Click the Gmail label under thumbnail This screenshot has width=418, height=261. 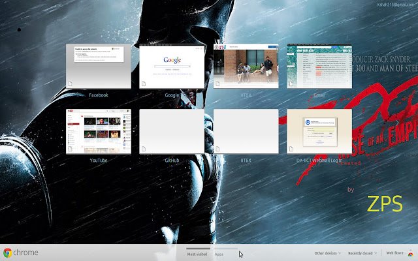[x=319, y=95]
